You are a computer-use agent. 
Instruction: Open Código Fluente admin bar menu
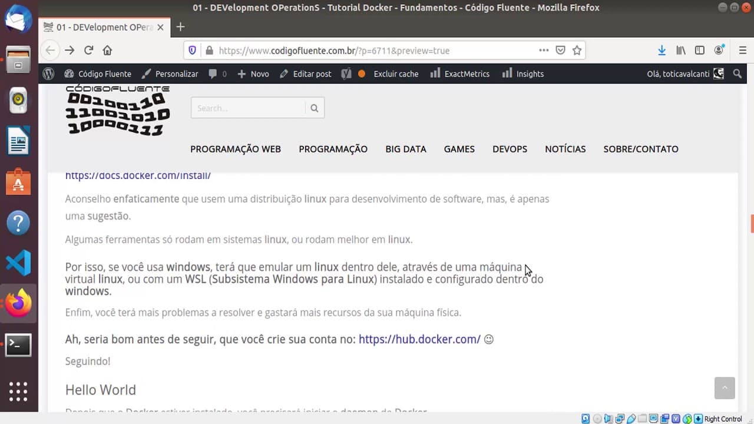(98, 74)
